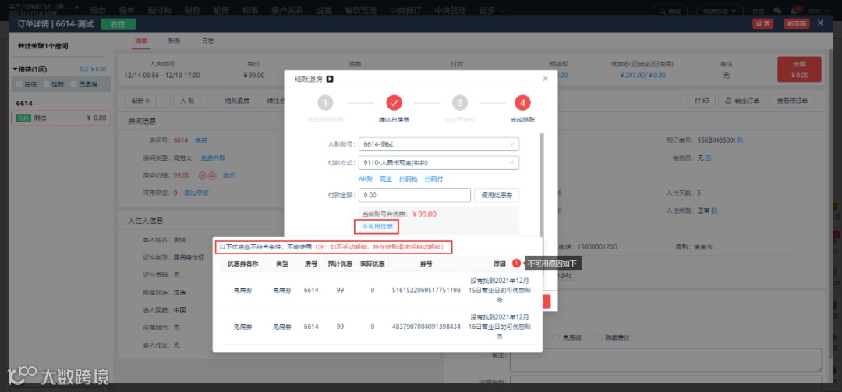
Task: Select the AR账 quick payment link
Action: (366, 178)
